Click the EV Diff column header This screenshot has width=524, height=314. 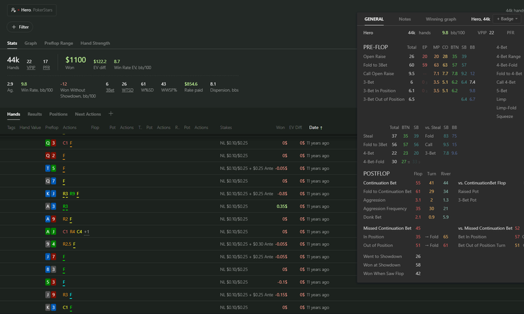tap(295, 128)
